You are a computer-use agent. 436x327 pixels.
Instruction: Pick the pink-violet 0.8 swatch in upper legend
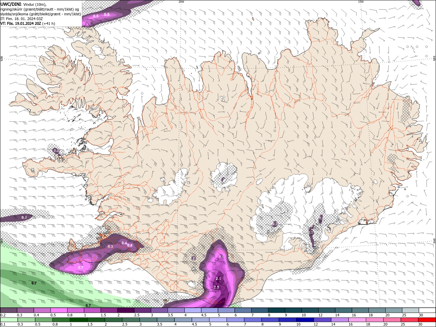(76, 310)
